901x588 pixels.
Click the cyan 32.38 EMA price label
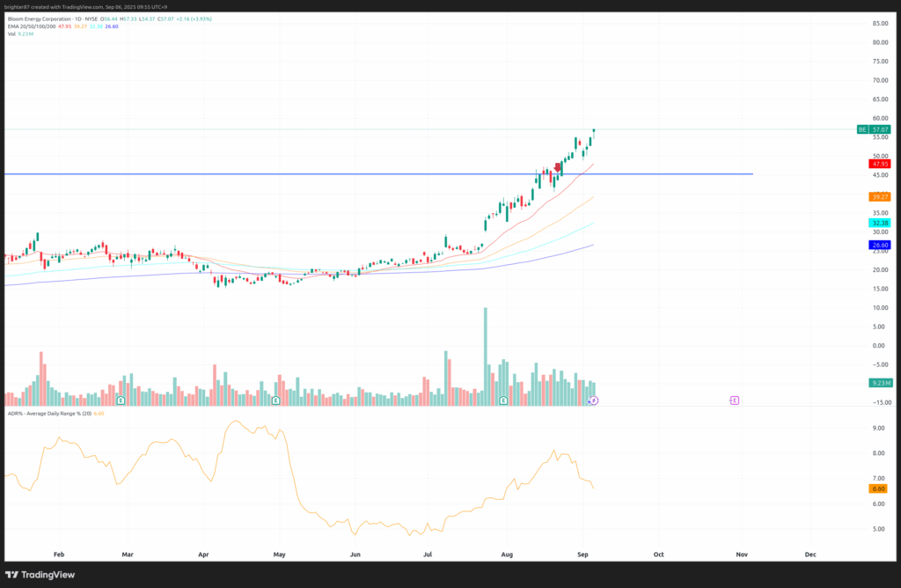point(880,223)
